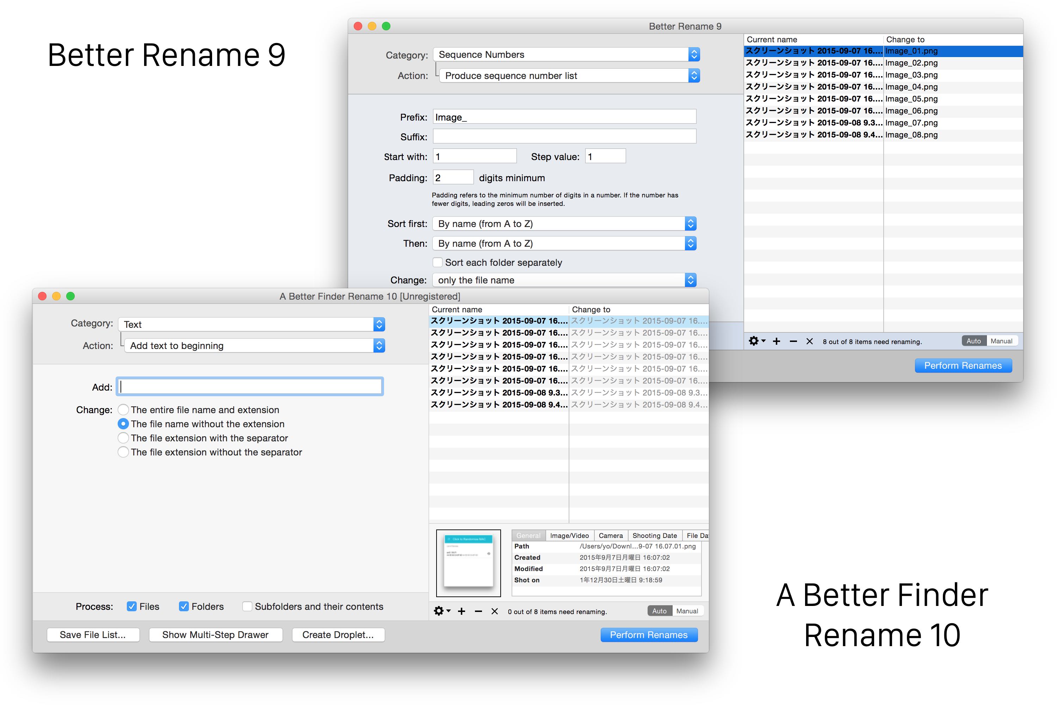Click plus icon to add files in Rename 10
1057x705 pixels.
(x=462, y=611)
